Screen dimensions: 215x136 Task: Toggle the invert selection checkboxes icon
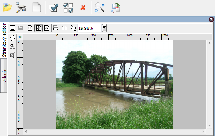pyautogui.click(x=68, y=8)
